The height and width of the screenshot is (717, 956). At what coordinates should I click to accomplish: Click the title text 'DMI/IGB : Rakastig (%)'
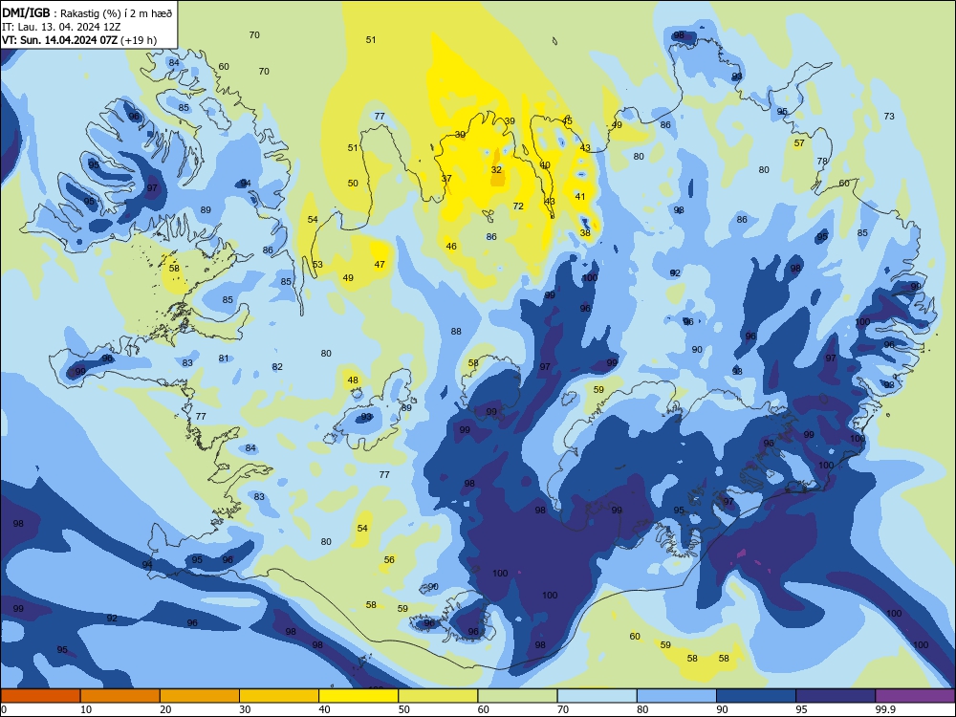coord(61,13)
